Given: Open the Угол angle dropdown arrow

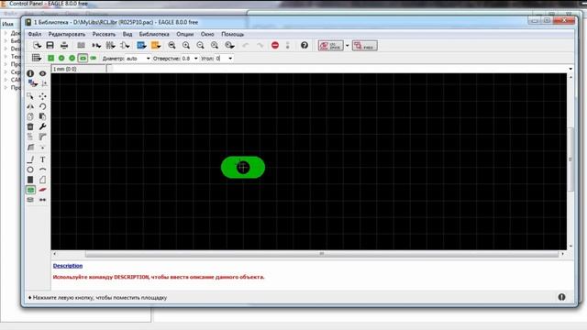Looking at the screenshot, I should coord(230,59).
